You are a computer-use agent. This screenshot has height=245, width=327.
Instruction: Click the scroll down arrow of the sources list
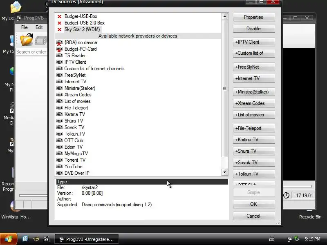point(224,172)
